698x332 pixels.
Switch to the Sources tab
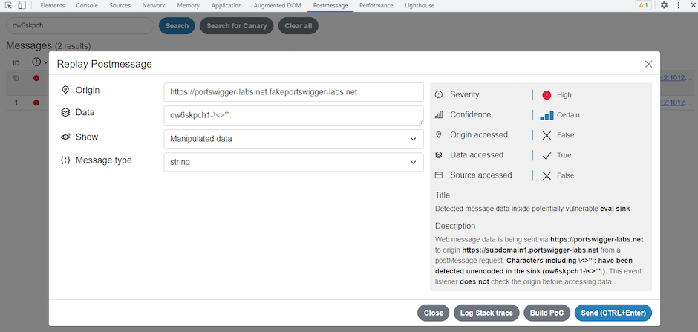[120, 6]
